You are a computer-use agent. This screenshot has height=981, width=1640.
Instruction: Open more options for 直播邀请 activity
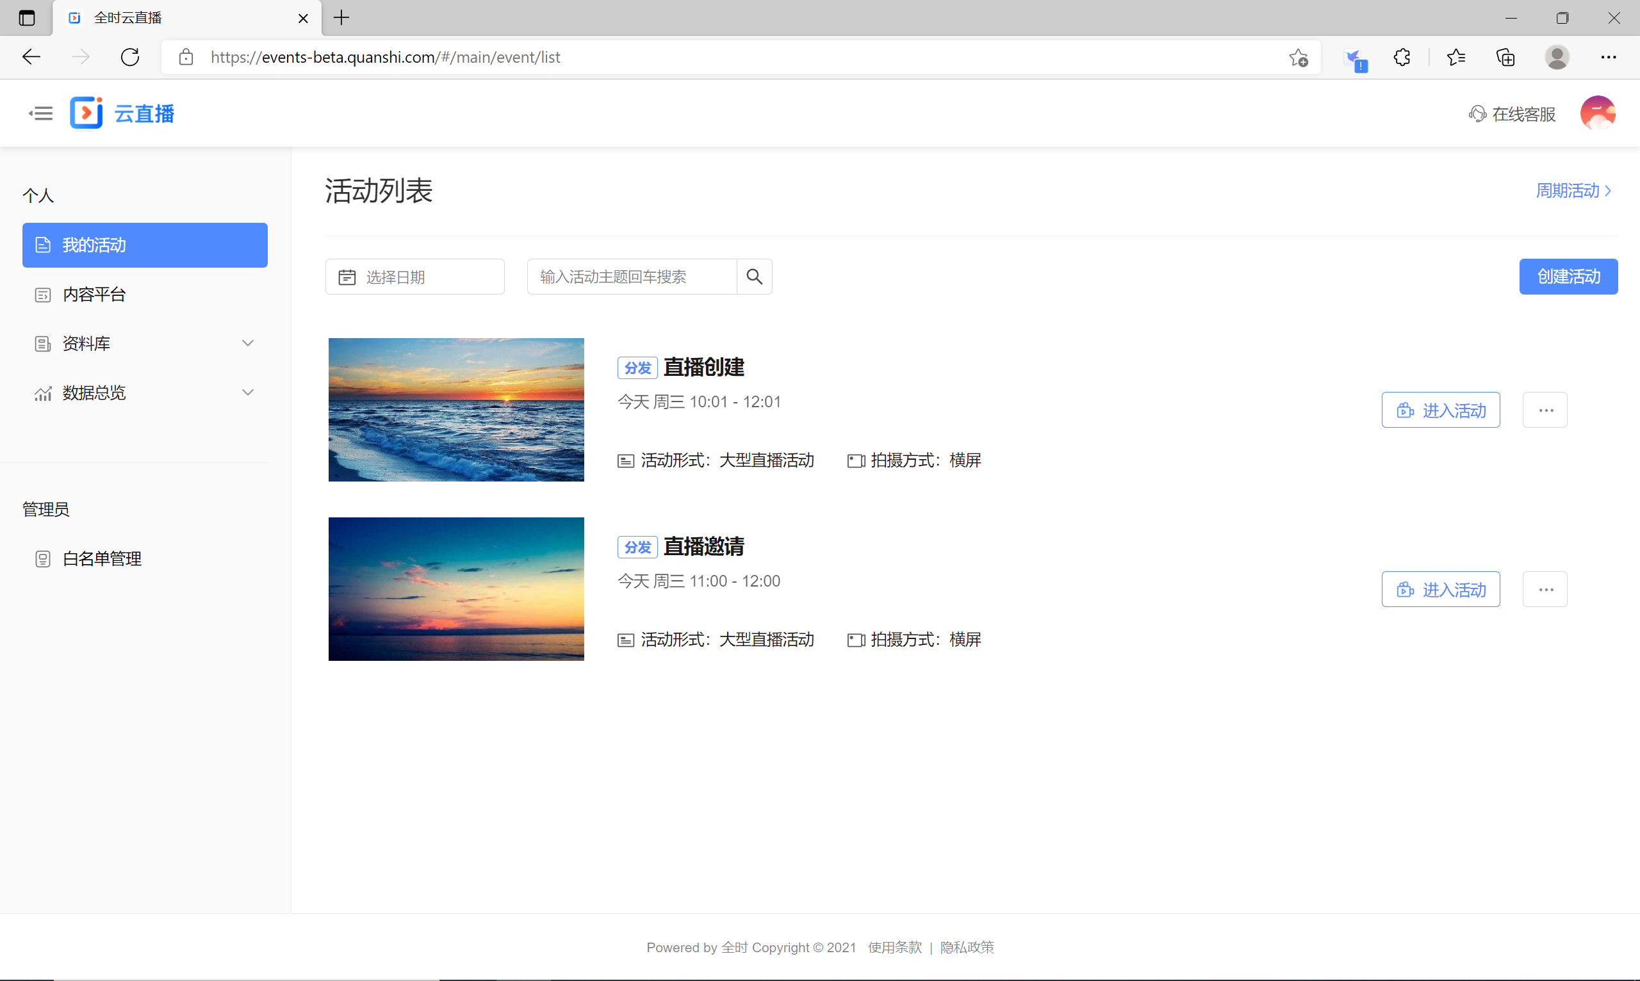1545,590
